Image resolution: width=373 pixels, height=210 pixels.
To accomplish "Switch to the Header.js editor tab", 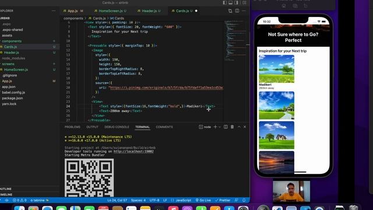I will pyautogui.click(x=149, y=11).
